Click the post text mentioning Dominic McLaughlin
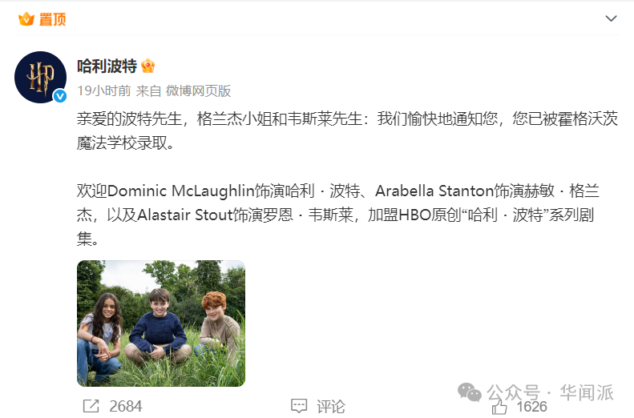The height and width of the screenshot is (418, 634). [x=338, y=215]
